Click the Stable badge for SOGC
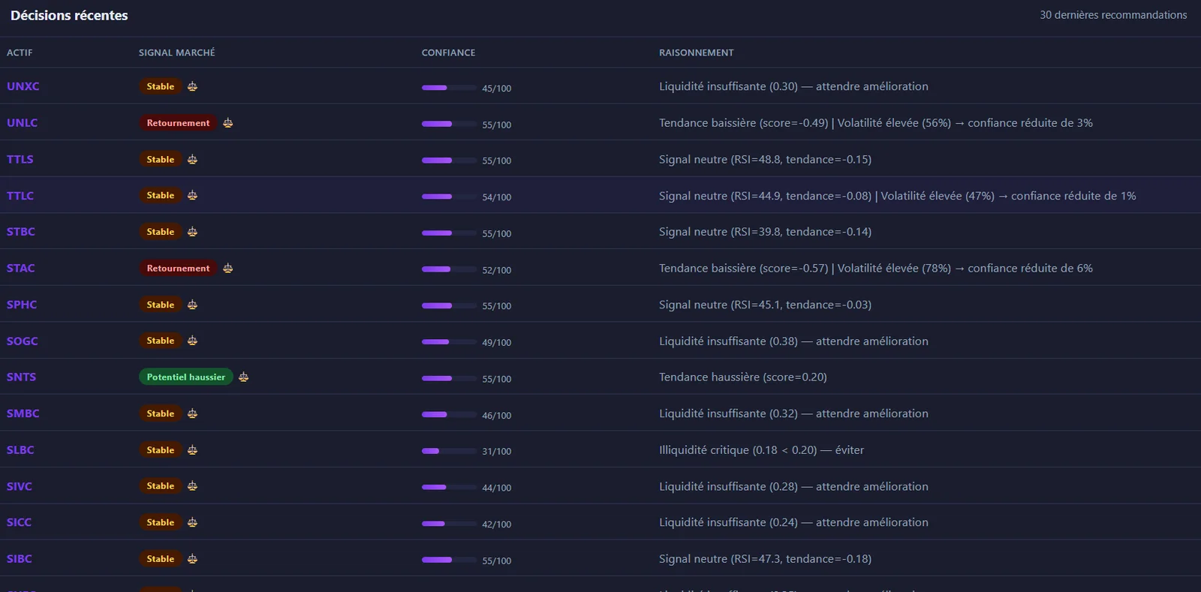The height and width of the screenshot is (592, 1201). click(x=161, y=341)
